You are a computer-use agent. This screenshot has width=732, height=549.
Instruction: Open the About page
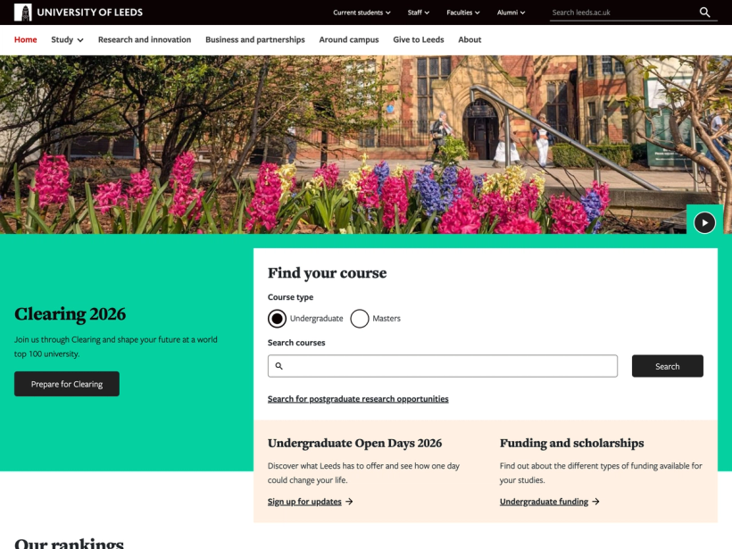pyautogui.click(x=470, y=39)
